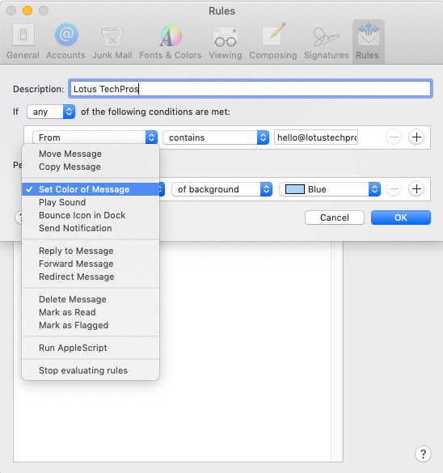The height and width of the screenshot is (473, 443).
Task: Click the Cancel button
Action: (335, 217)
